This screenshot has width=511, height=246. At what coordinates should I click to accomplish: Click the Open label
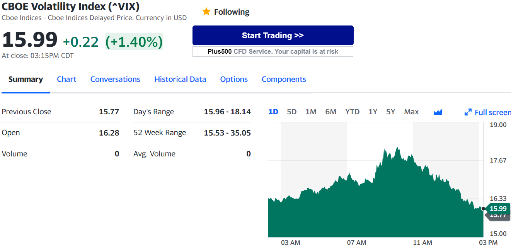(x=11, y=132)
